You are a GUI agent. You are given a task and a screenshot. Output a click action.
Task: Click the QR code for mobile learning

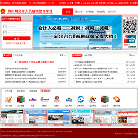(130, 26)
